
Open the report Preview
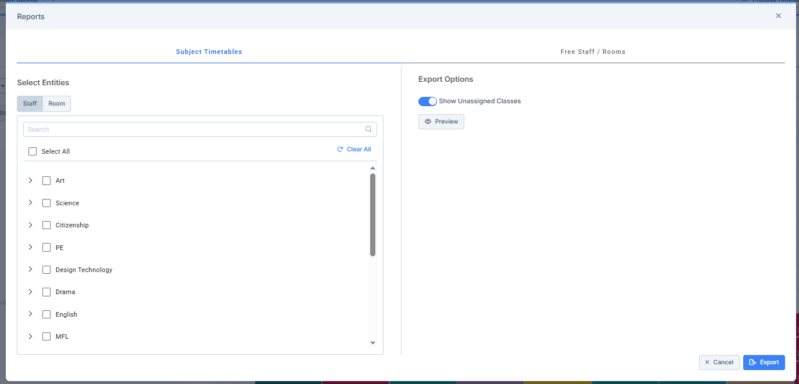(x=441, y=122)
